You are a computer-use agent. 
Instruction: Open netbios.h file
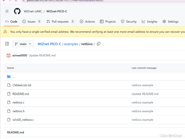pyautogui.click(x=18, y=111)
